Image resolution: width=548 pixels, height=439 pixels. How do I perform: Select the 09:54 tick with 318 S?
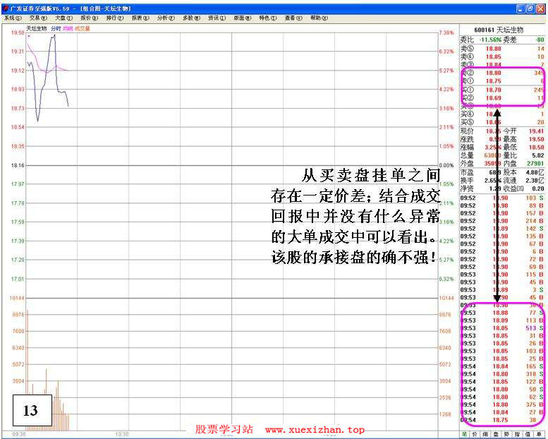click(x=502, y=374)
